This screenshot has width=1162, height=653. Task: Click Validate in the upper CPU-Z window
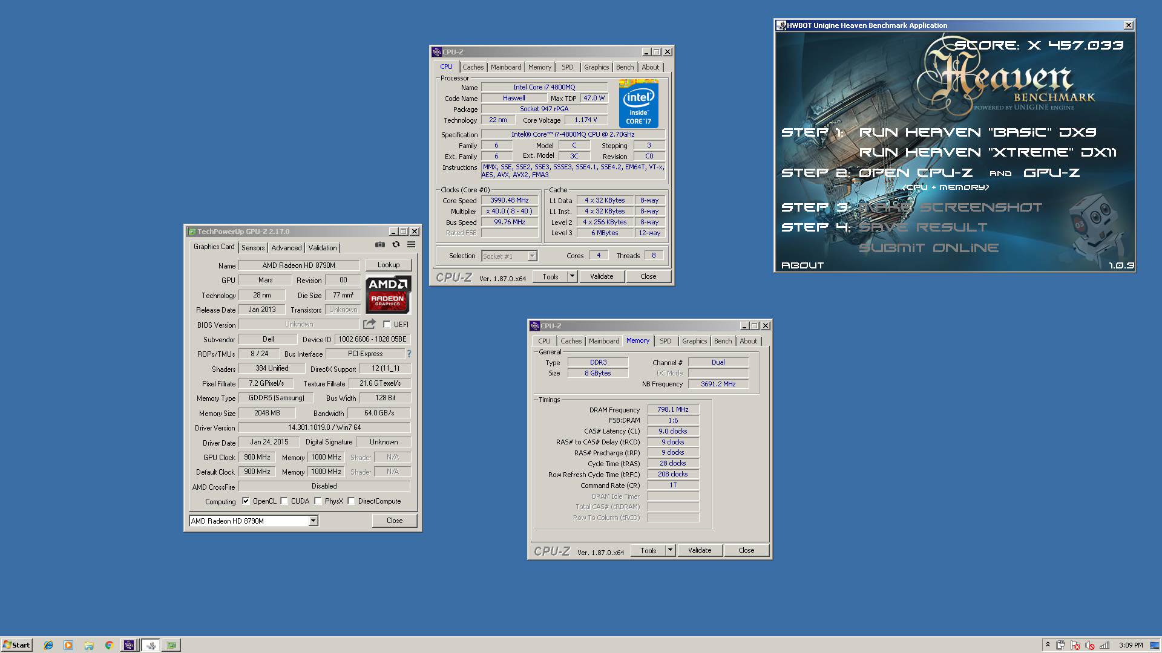(x=602, y=276)
